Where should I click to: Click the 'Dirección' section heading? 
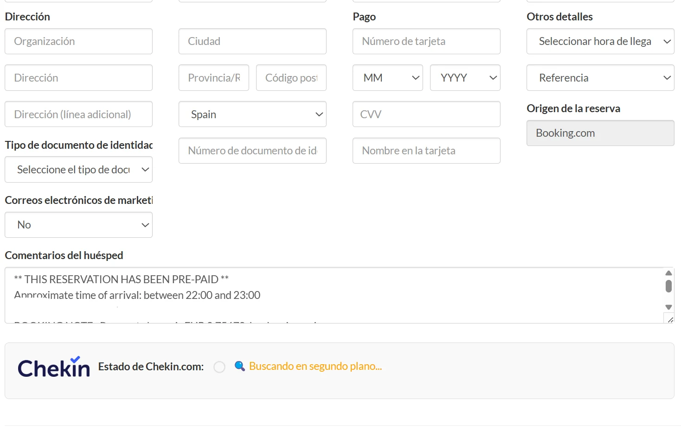pos(27,17)
